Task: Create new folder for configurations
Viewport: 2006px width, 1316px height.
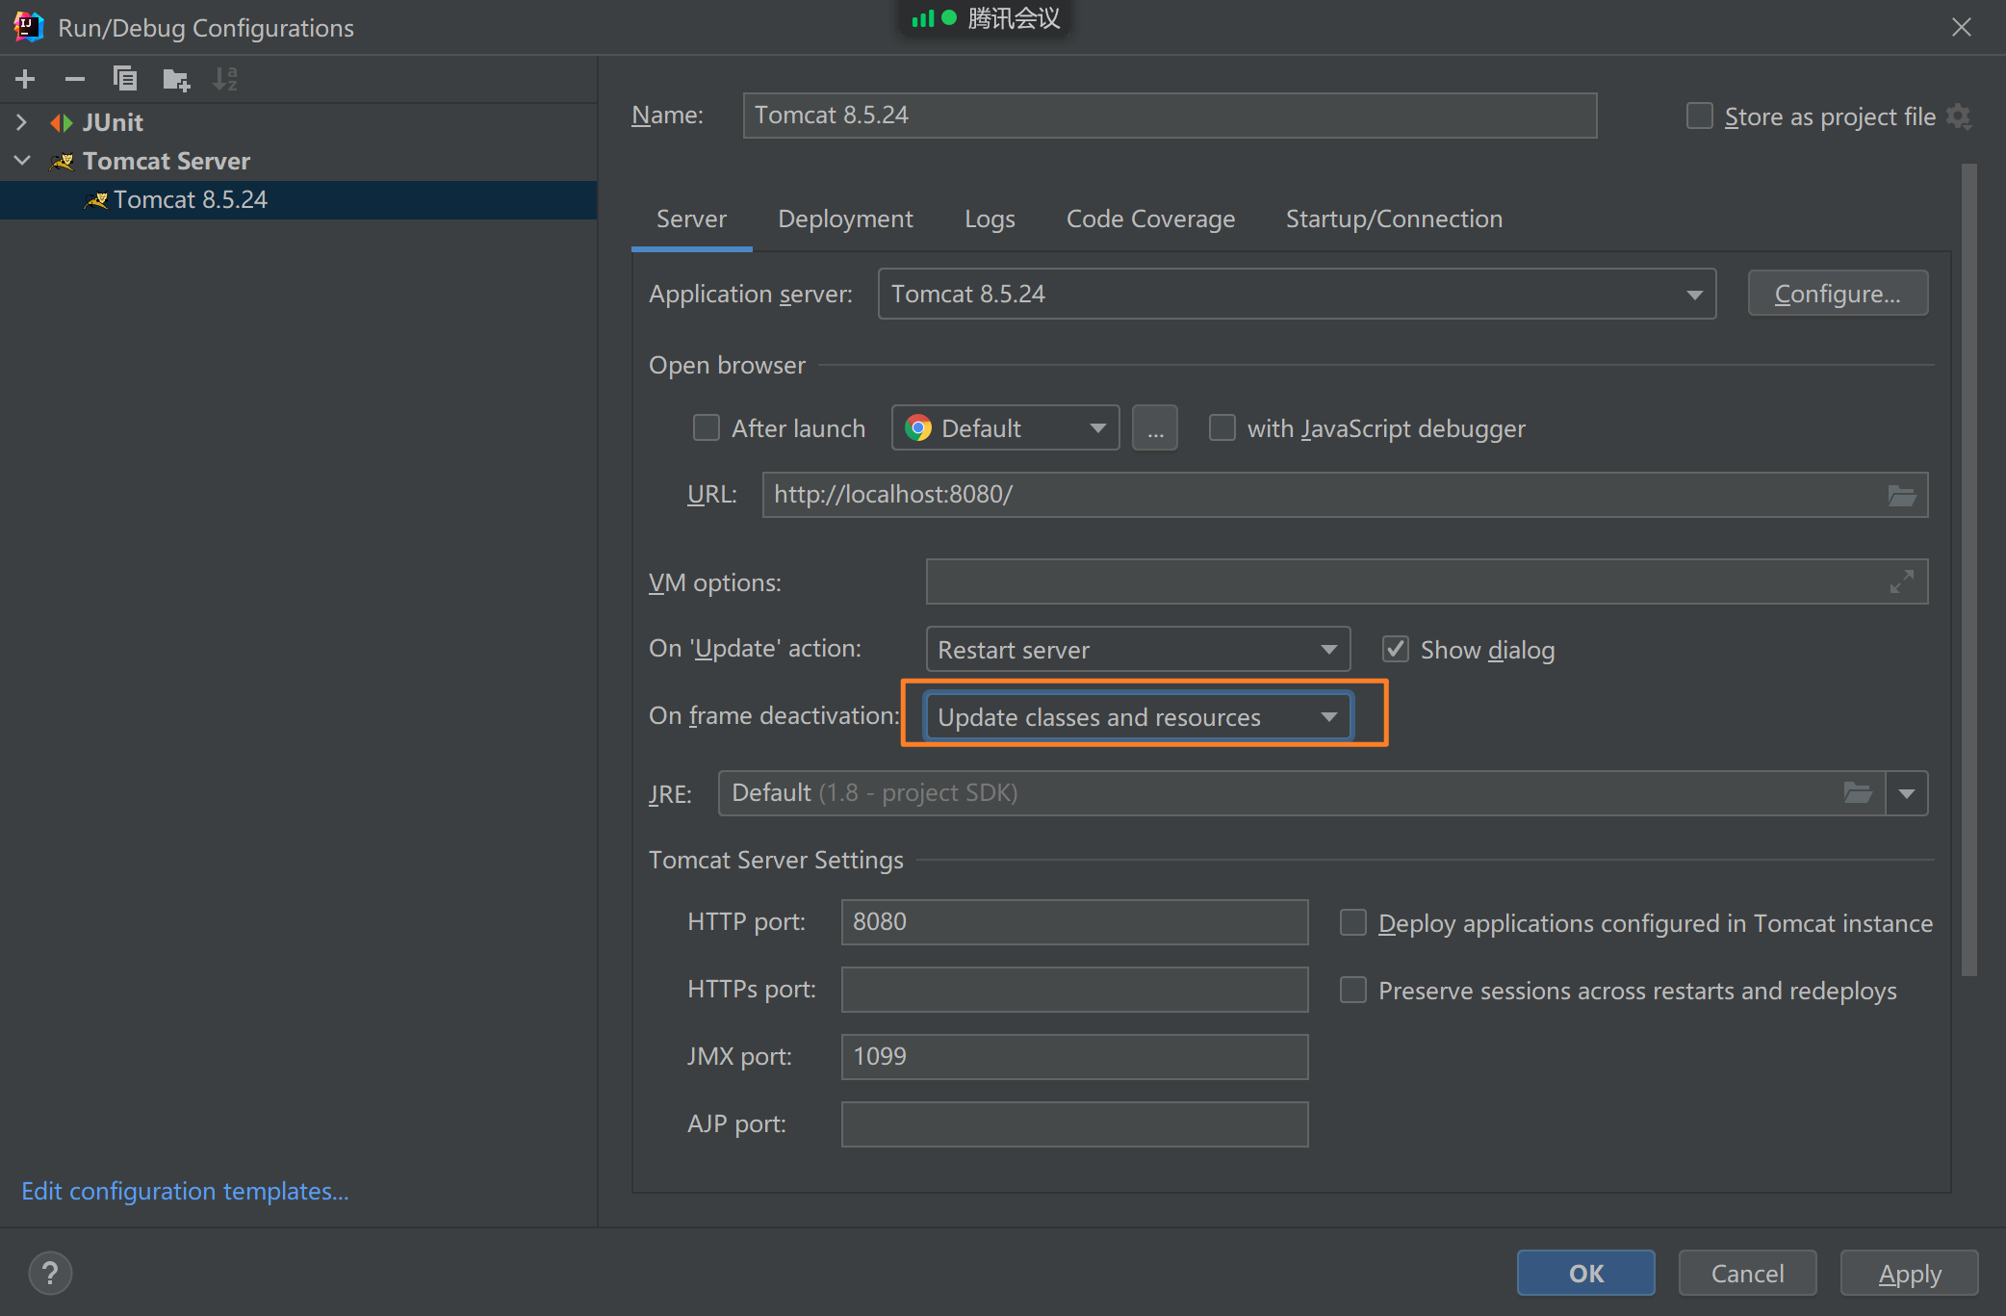Action: (176, 79)
